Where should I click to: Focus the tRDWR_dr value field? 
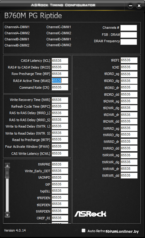129,115
